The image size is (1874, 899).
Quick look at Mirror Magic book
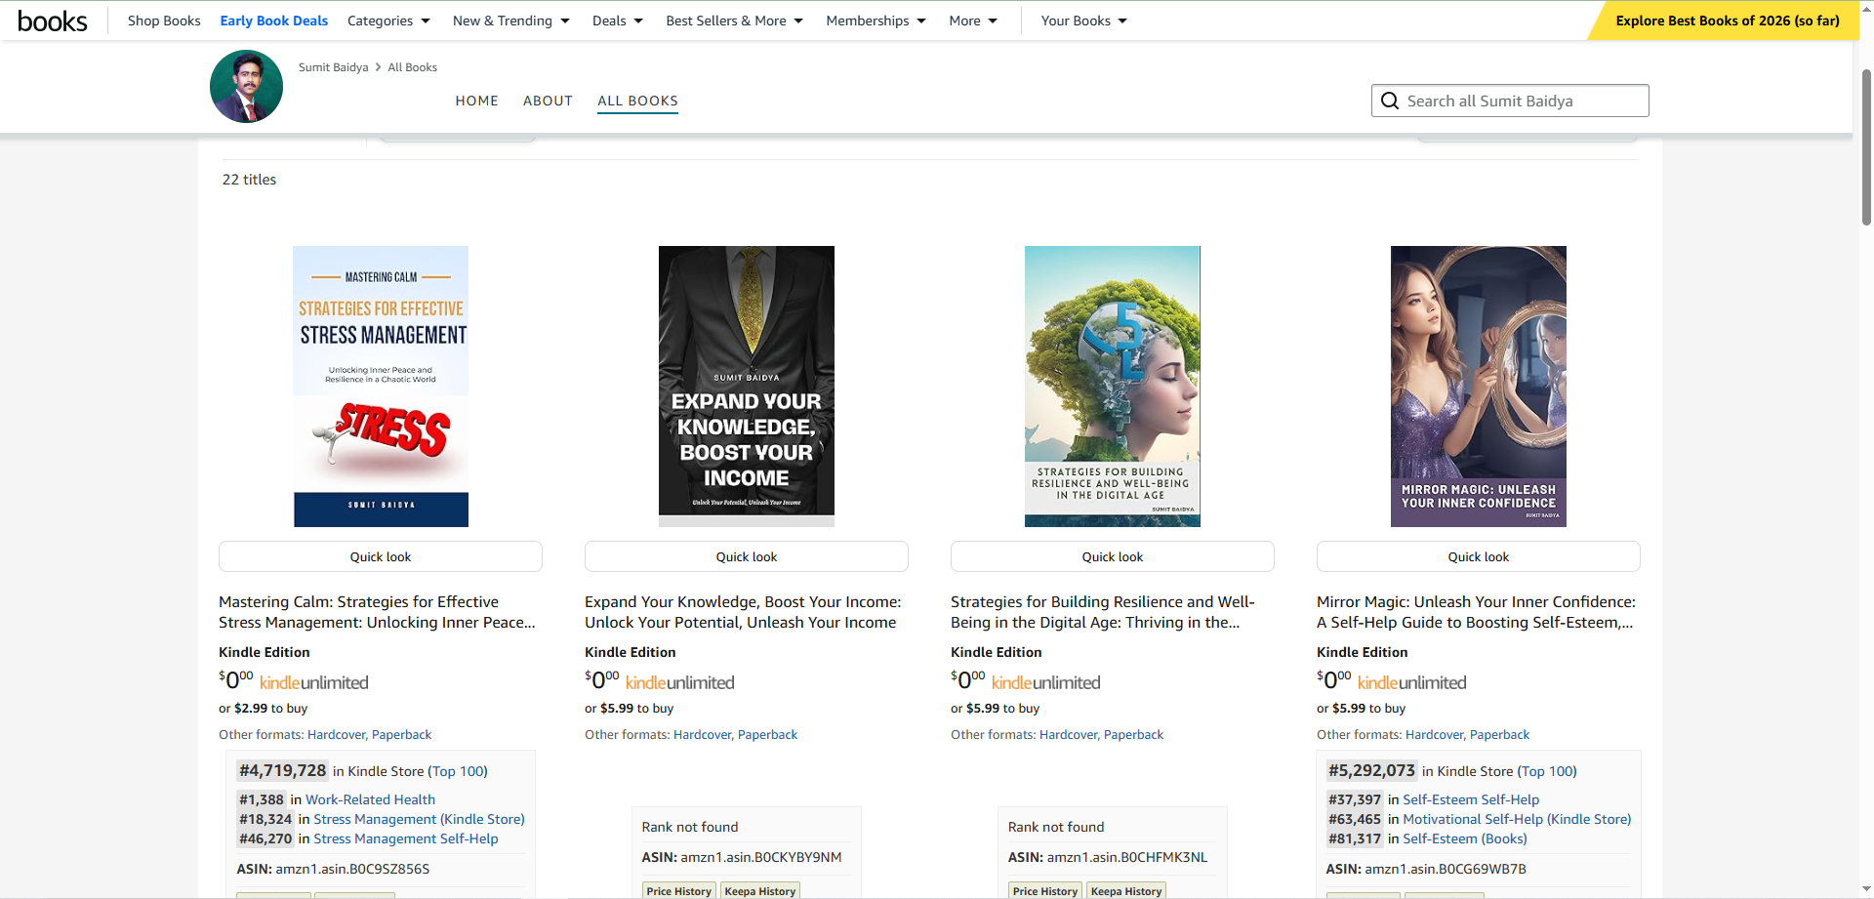click(1479, 556)
